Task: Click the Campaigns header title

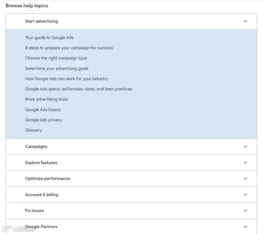Action: (36, 147)
